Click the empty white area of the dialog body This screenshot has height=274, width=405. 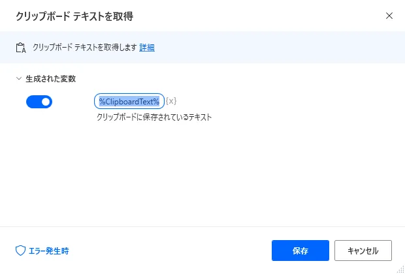point(216,176)
